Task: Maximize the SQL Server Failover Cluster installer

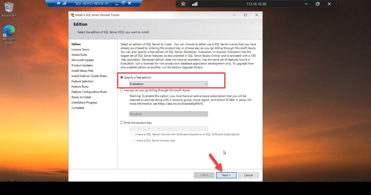Action: point(245,15)
